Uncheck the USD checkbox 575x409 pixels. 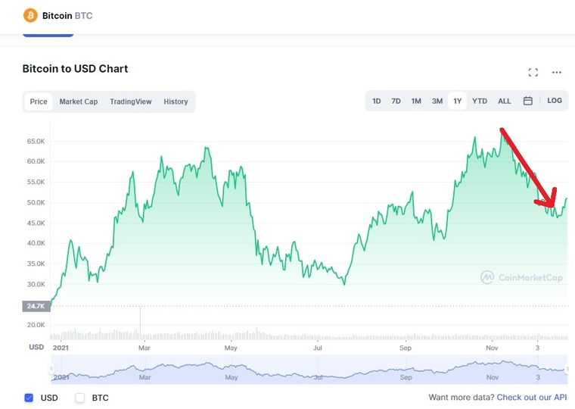(x=29, y=398)
